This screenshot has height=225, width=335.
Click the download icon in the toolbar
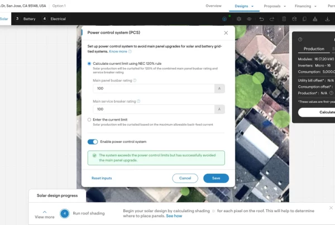coord(327,18)
